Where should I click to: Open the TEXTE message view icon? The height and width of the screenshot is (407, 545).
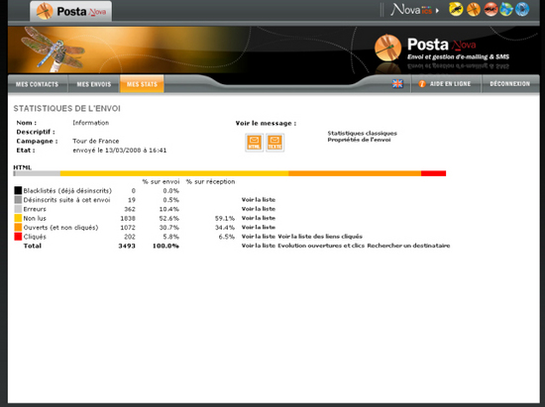[274, 143]
